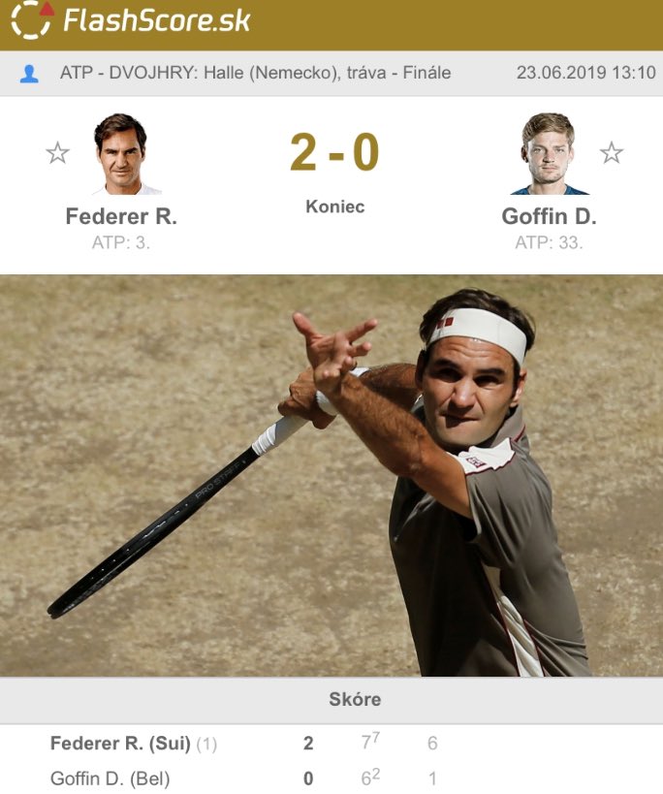663x794 pixels.
Task: Open Goffin's profile photo
Action: click(x=550, y=154)
